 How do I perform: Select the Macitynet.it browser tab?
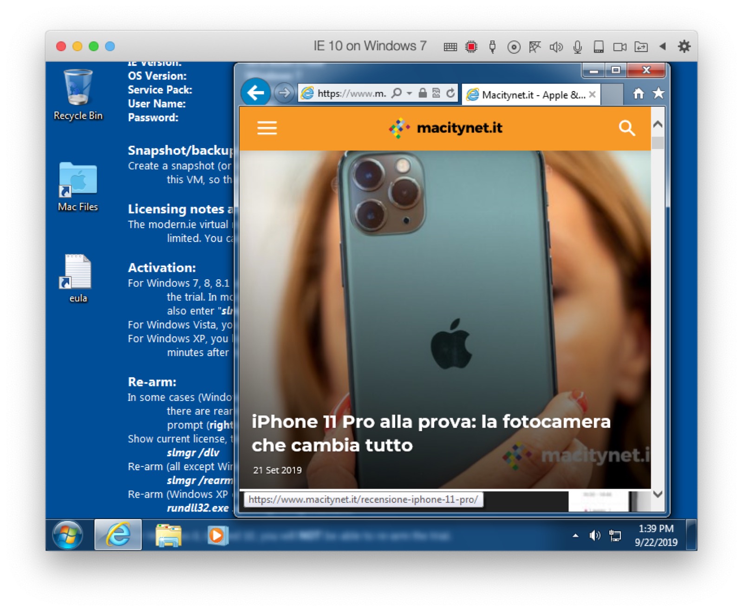[531, 95]
